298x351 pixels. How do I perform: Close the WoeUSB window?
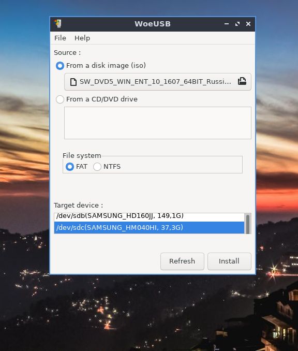point(248,24)
